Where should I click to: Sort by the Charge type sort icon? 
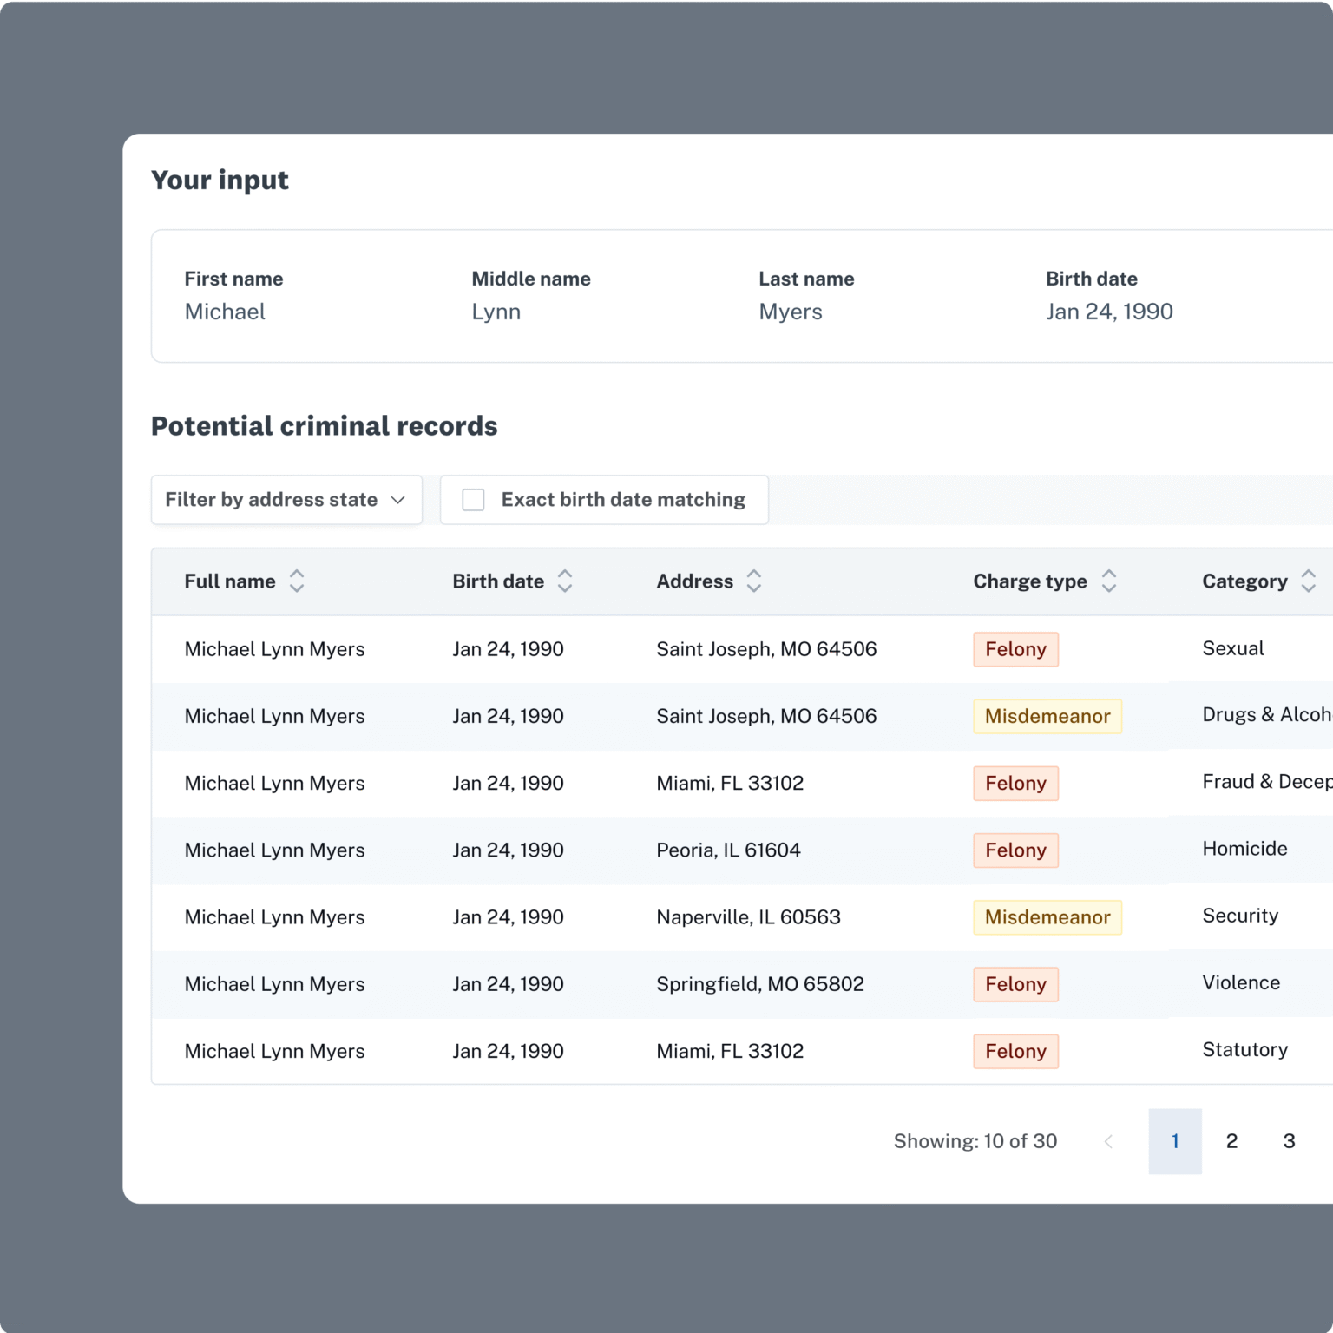(x=1108, y=581)
